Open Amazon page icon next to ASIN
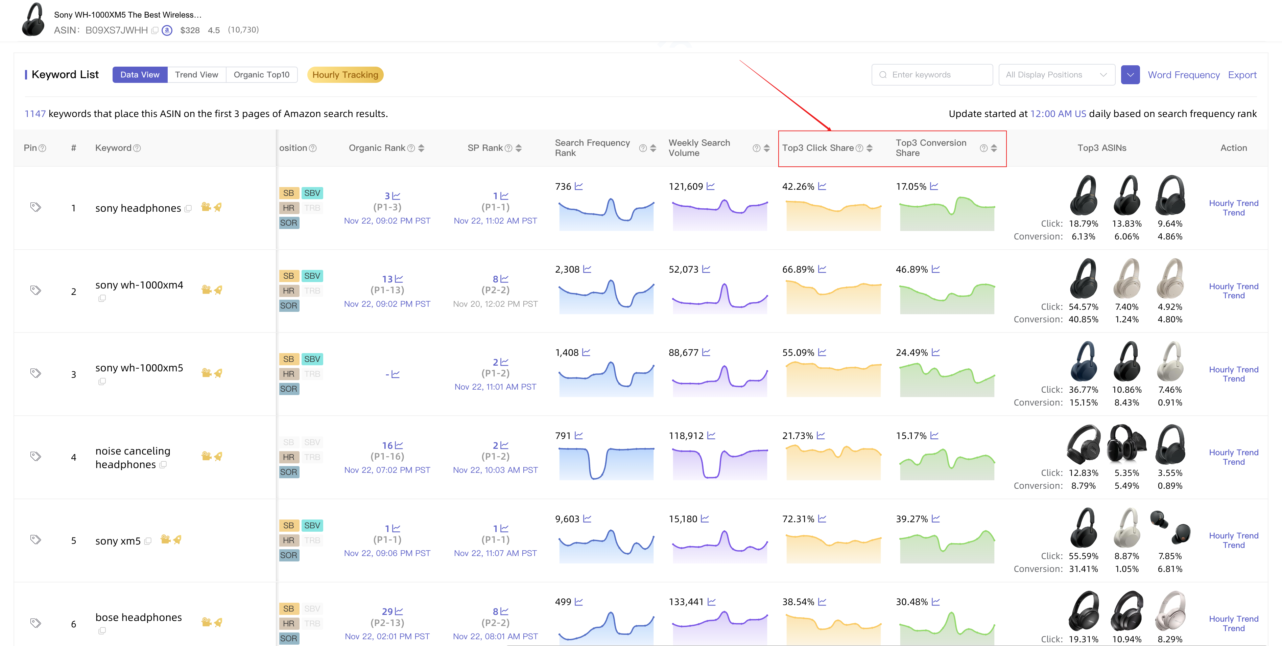1282x646 pixels. [x=167, y=30]
